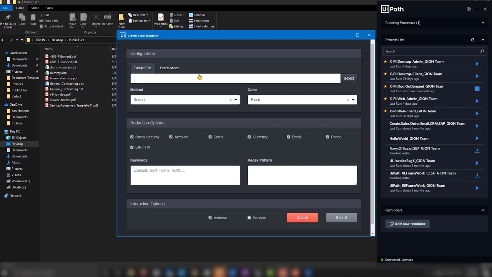Click Delete in Explorer ribbon
The width and height of the screenshot is (492, 277).
[x=96, y=20]
